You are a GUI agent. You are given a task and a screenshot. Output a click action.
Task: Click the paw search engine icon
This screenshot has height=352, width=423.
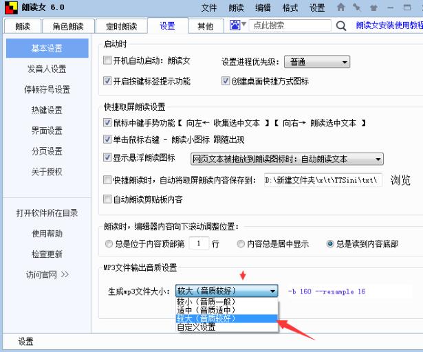coord(235,25)
